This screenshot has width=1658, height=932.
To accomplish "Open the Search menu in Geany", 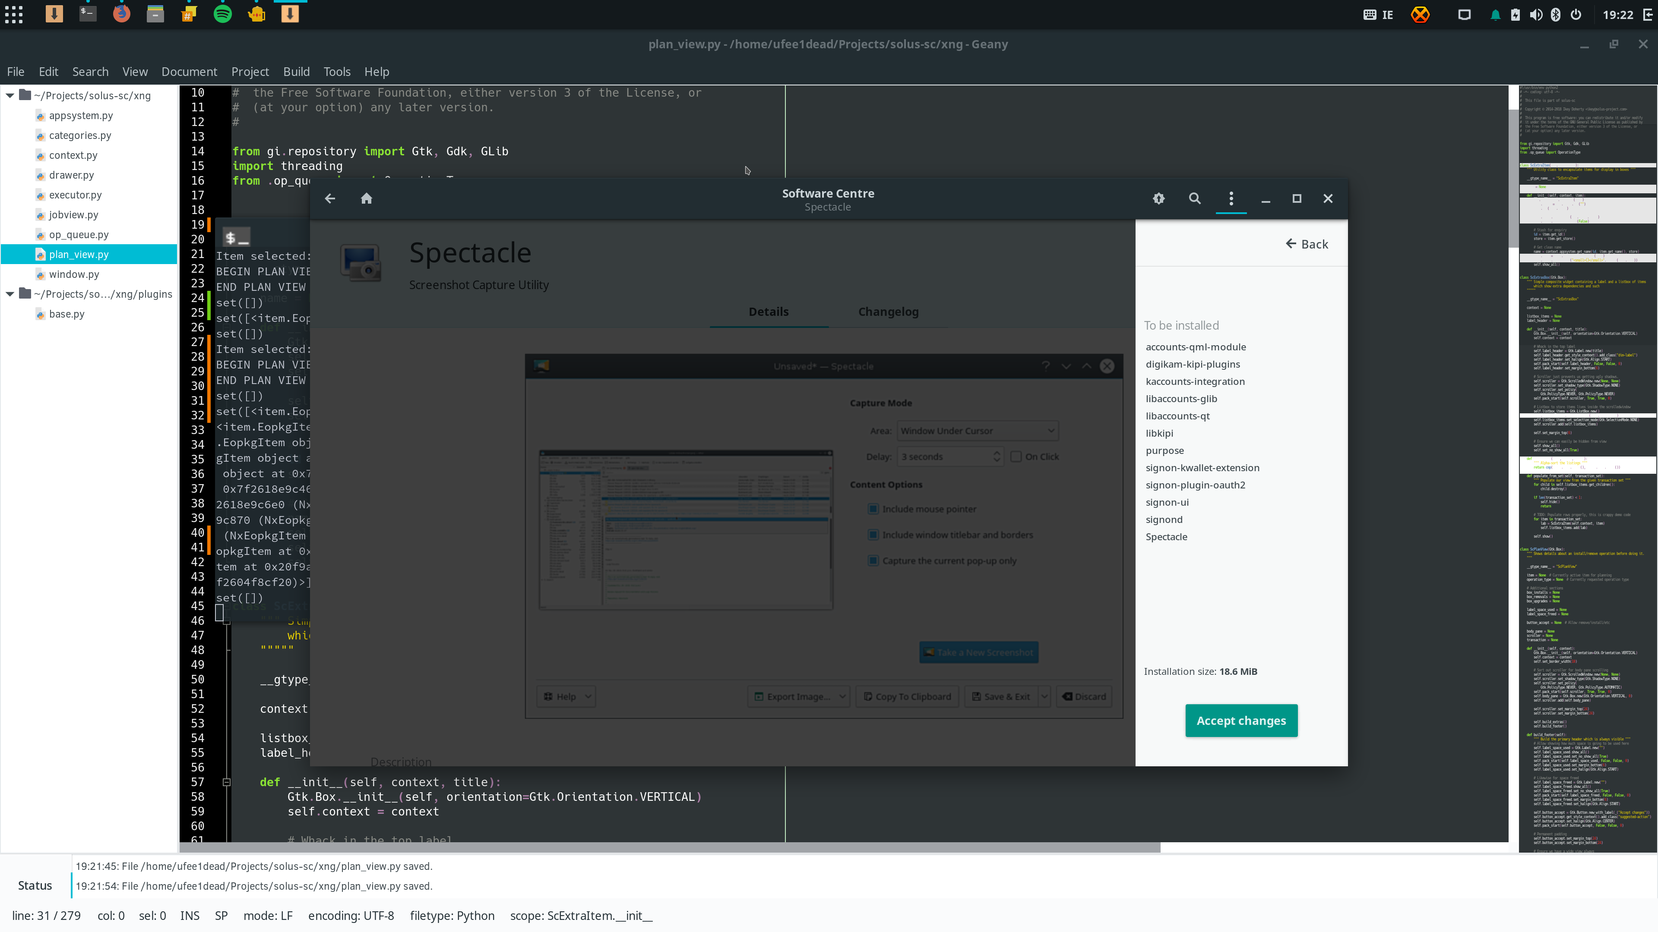I will (90, 71).
